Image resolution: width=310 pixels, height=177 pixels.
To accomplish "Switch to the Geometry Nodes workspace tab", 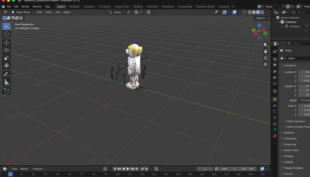I will tap(205, 6).
